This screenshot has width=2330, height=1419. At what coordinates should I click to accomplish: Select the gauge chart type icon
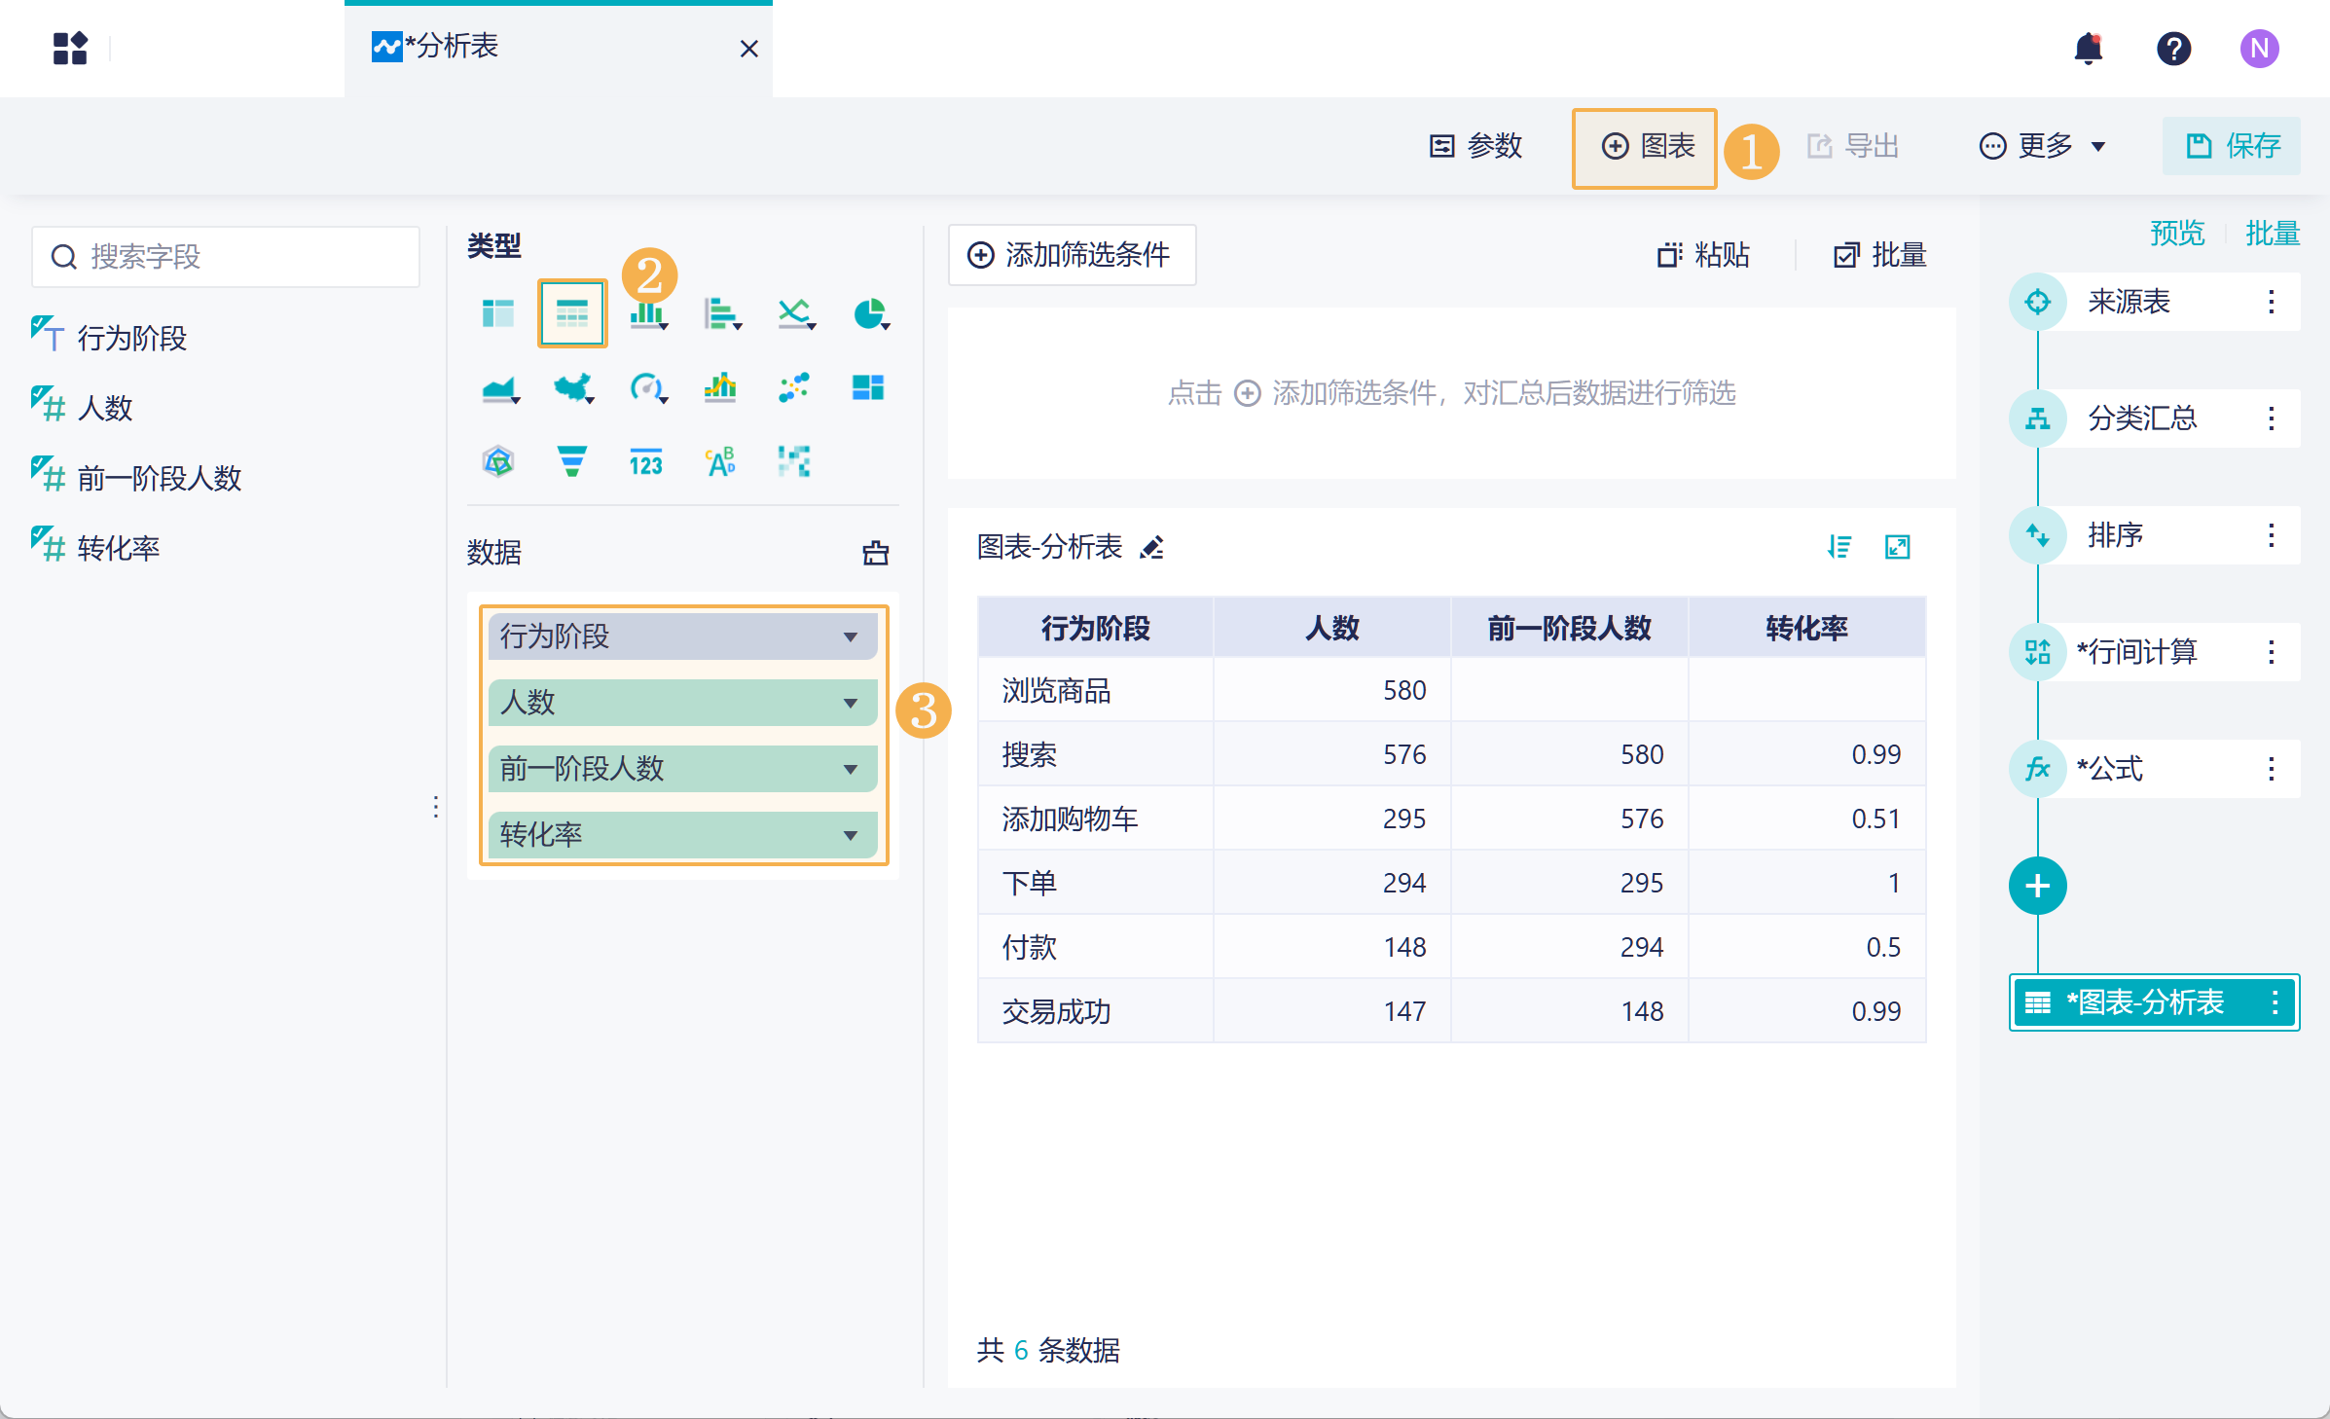click(646, 387)
